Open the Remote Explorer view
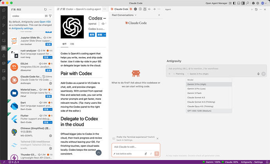Screen dimensions: 270x164 tap(4, 40)
